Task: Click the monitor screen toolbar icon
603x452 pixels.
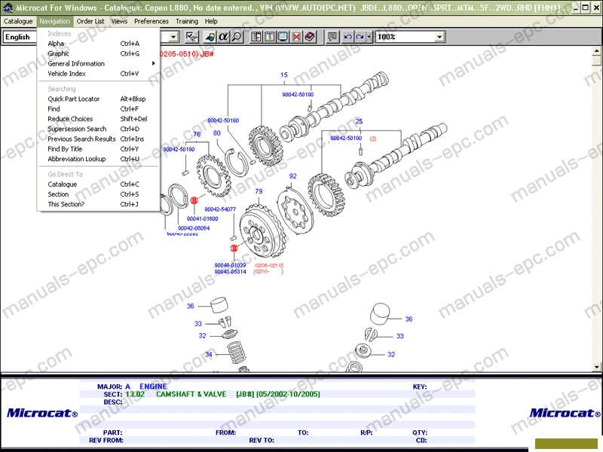Action: click(x=283, y=37)
